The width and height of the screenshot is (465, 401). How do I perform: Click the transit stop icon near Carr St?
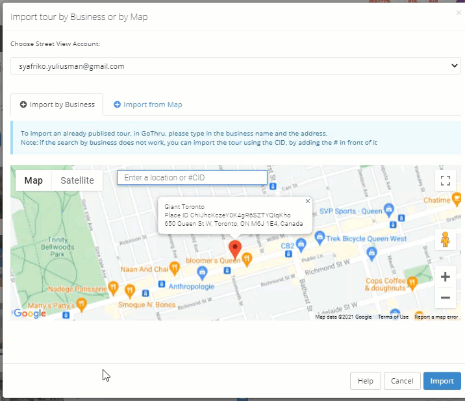point(273,186)
